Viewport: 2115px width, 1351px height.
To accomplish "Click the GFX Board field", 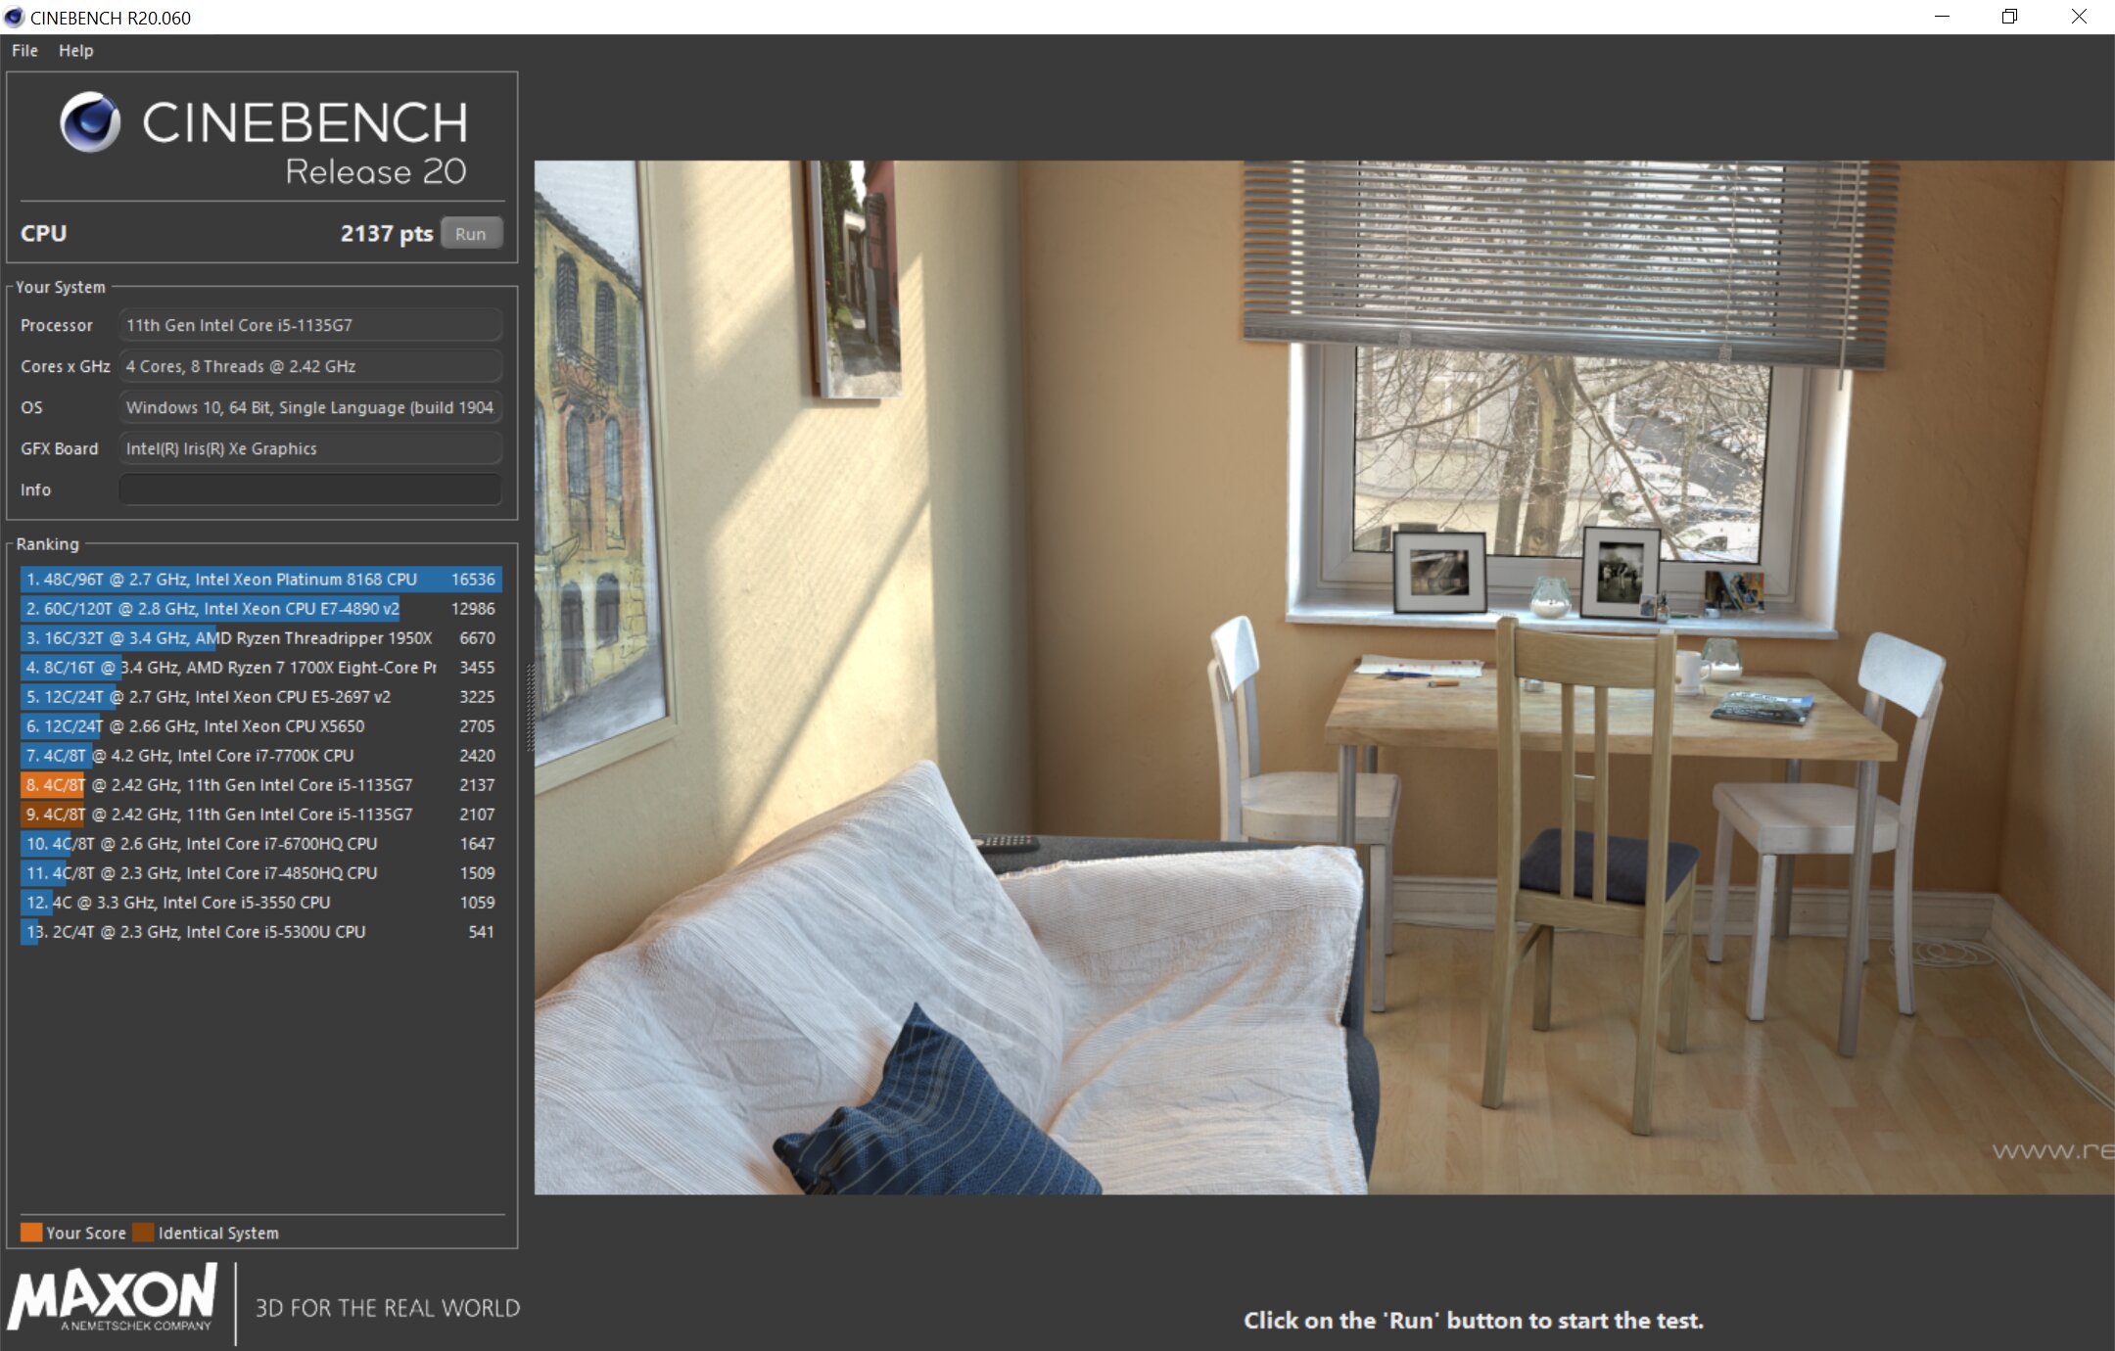I will pyautogui.click(x=309, y=448).
